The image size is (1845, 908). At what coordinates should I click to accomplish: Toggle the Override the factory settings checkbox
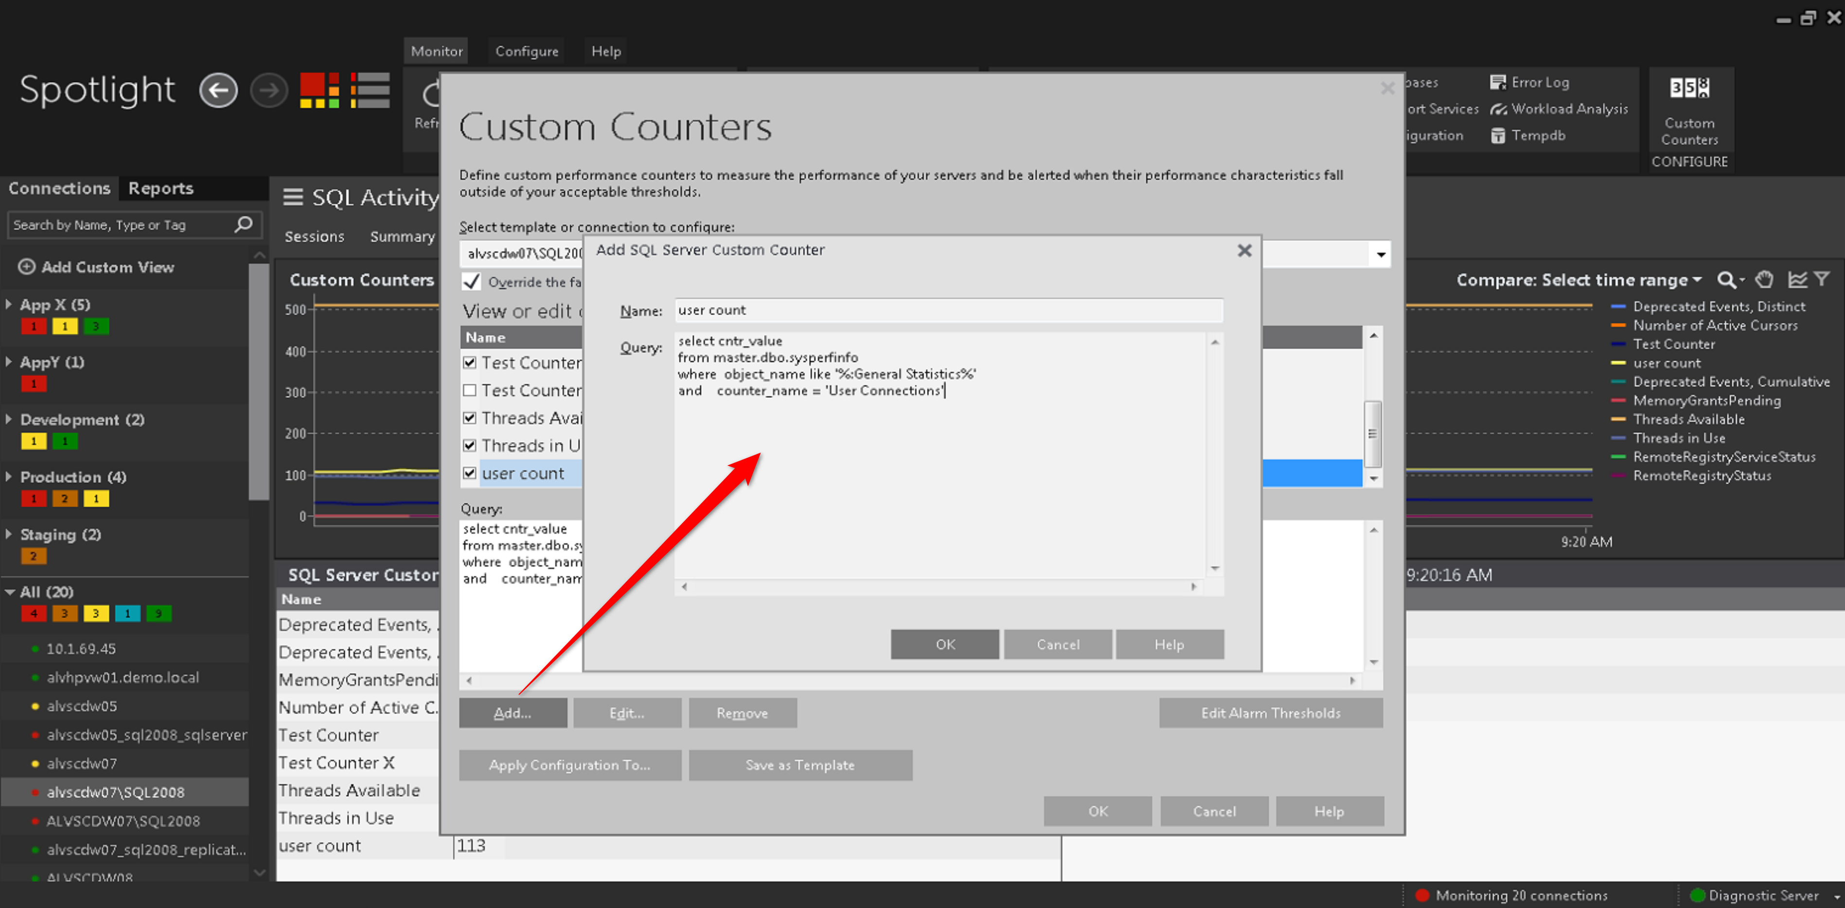click(x=471, y=282)
